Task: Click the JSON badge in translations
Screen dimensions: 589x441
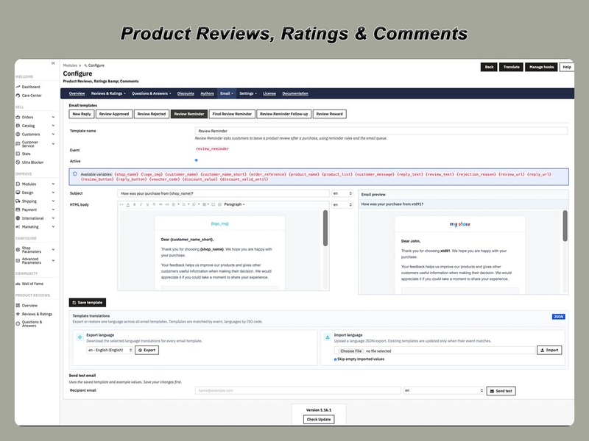Action: point(559,317)
